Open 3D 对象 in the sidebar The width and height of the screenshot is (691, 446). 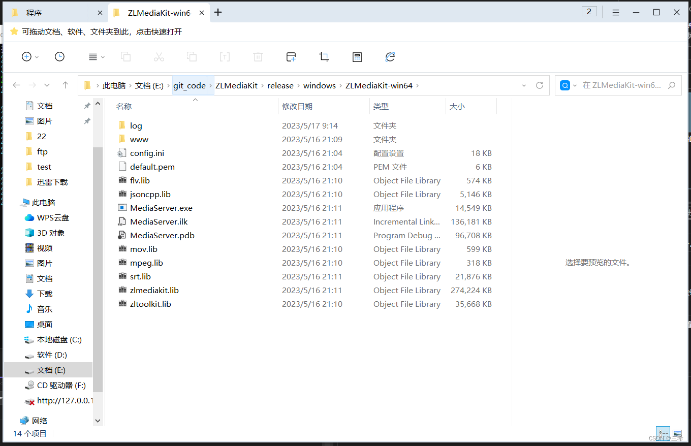point(51,233)
